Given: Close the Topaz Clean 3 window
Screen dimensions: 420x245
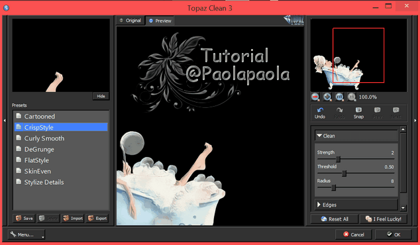Looking at the screenshot, I should click(407, 6).
